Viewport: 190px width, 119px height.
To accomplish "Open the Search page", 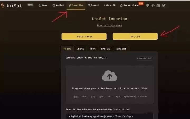I will [93, 5].
